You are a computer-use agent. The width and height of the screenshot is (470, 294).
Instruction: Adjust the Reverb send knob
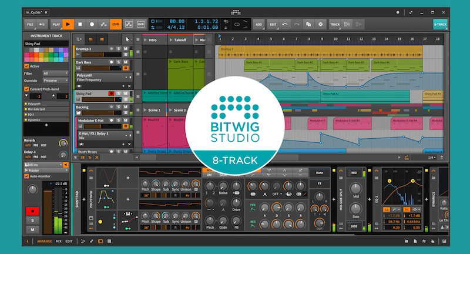pos(63,143)
